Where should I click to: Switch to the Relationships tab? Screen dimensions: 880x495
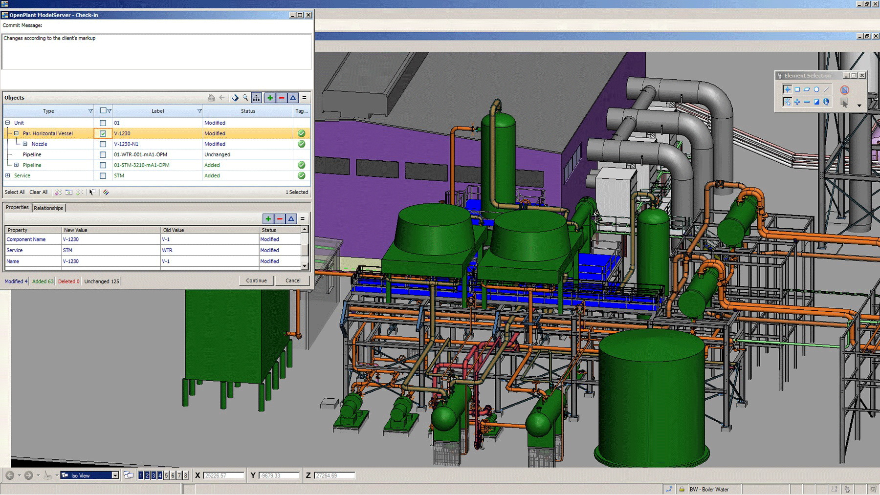tap(48, 208)
